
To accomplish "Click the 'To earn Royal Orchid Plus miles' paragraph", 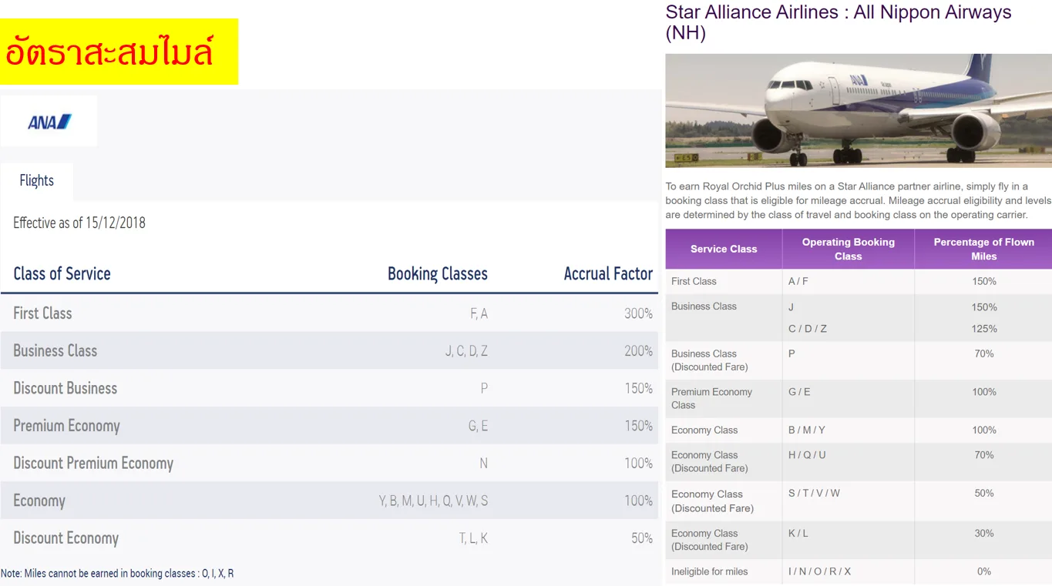I will click(859, 200).
